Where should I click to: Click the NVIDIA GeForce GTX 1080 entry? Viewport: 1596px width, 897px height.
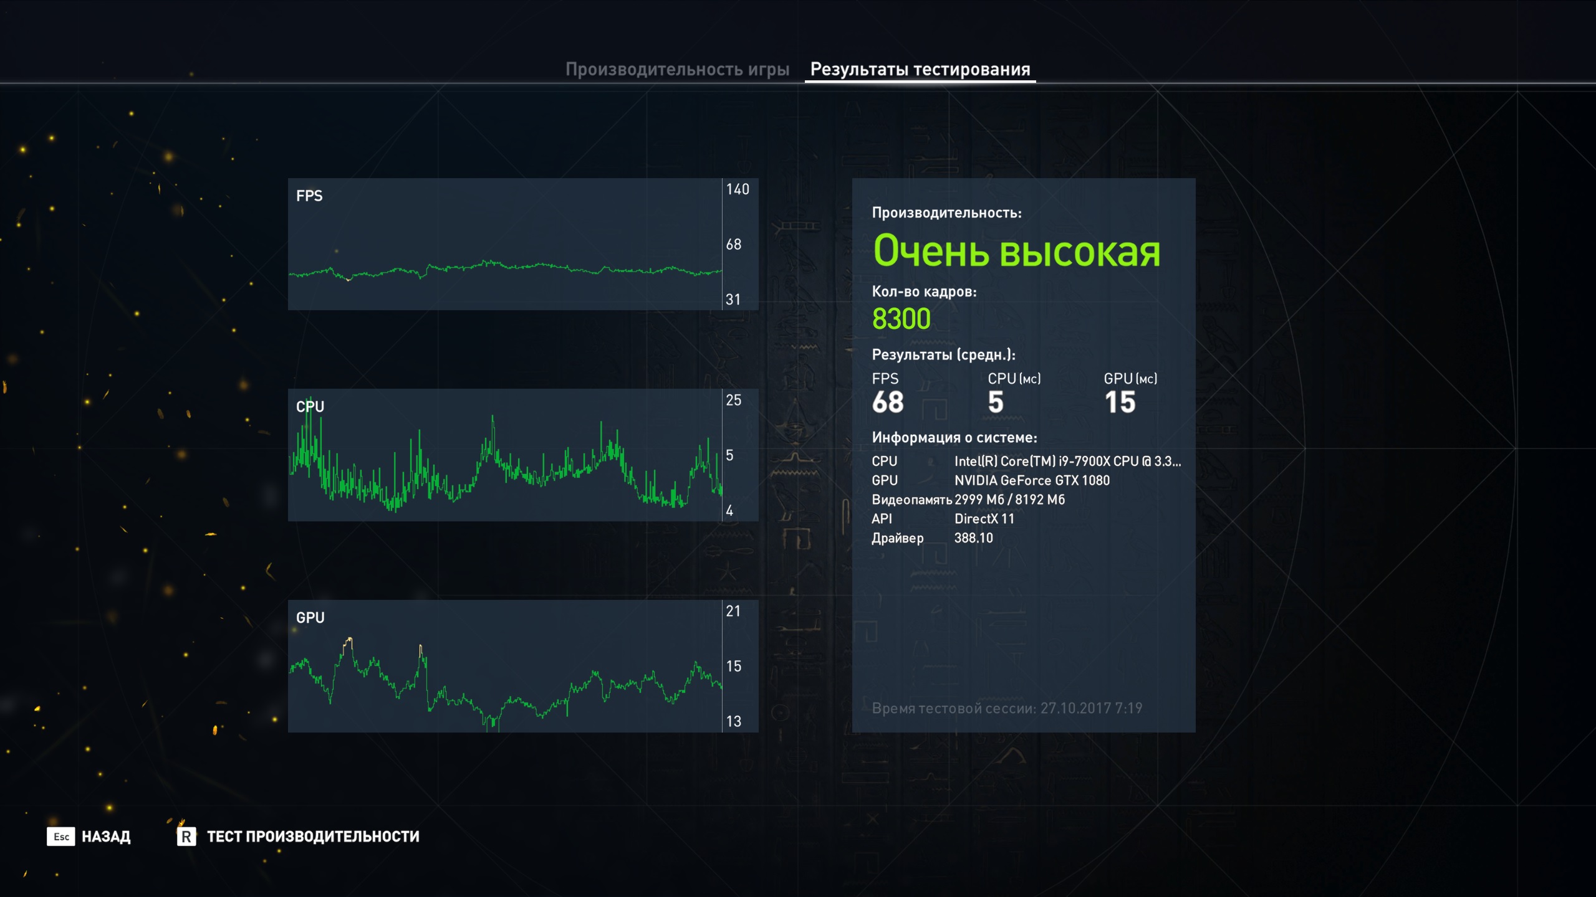[1032, 480]
